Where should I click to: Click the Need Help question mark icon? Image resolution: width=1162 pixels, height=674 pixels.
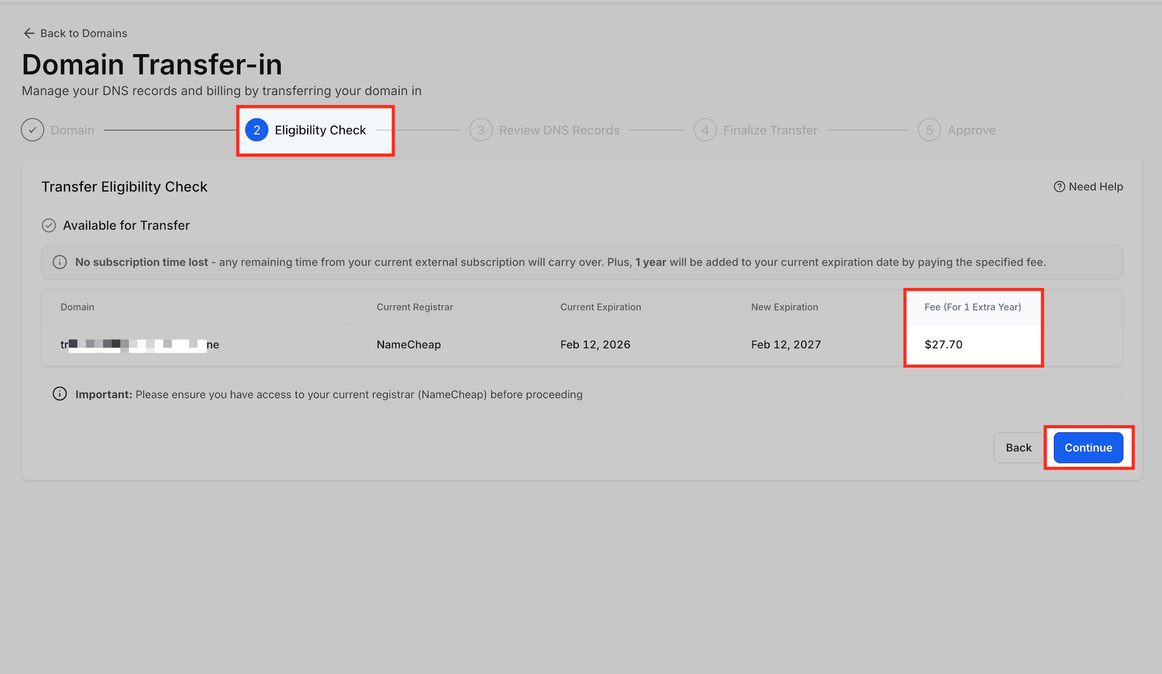coord(1059,187)
